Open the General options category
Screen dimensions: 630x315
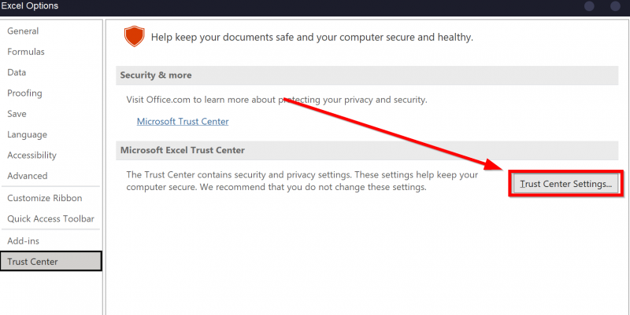23,31
